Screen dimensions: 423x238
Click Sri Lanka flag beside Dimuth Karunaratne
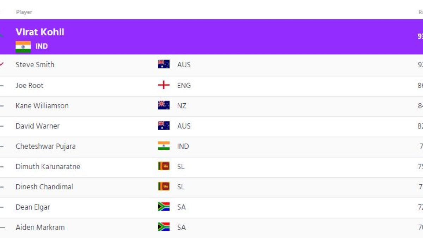click(164, 166)
